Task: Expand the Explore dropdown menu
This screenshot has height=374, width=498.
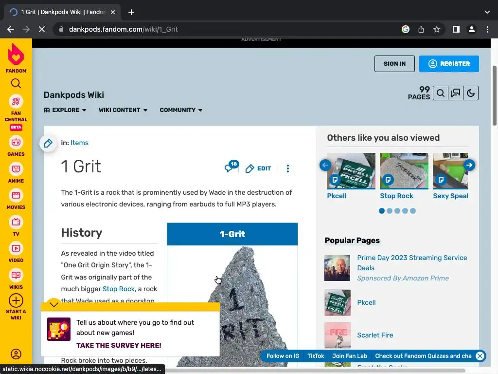Action: pyautogui.click(x=65, y=110)
